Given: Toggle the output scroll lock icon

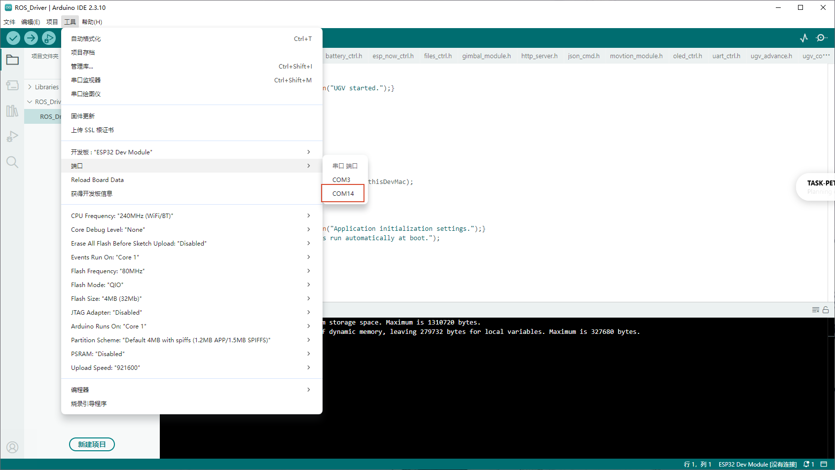Looking at the screenshot, I should point(826,310).
